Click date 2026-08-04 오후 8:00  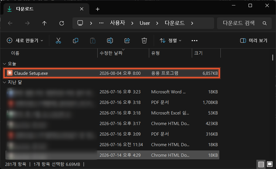(120, 73)
